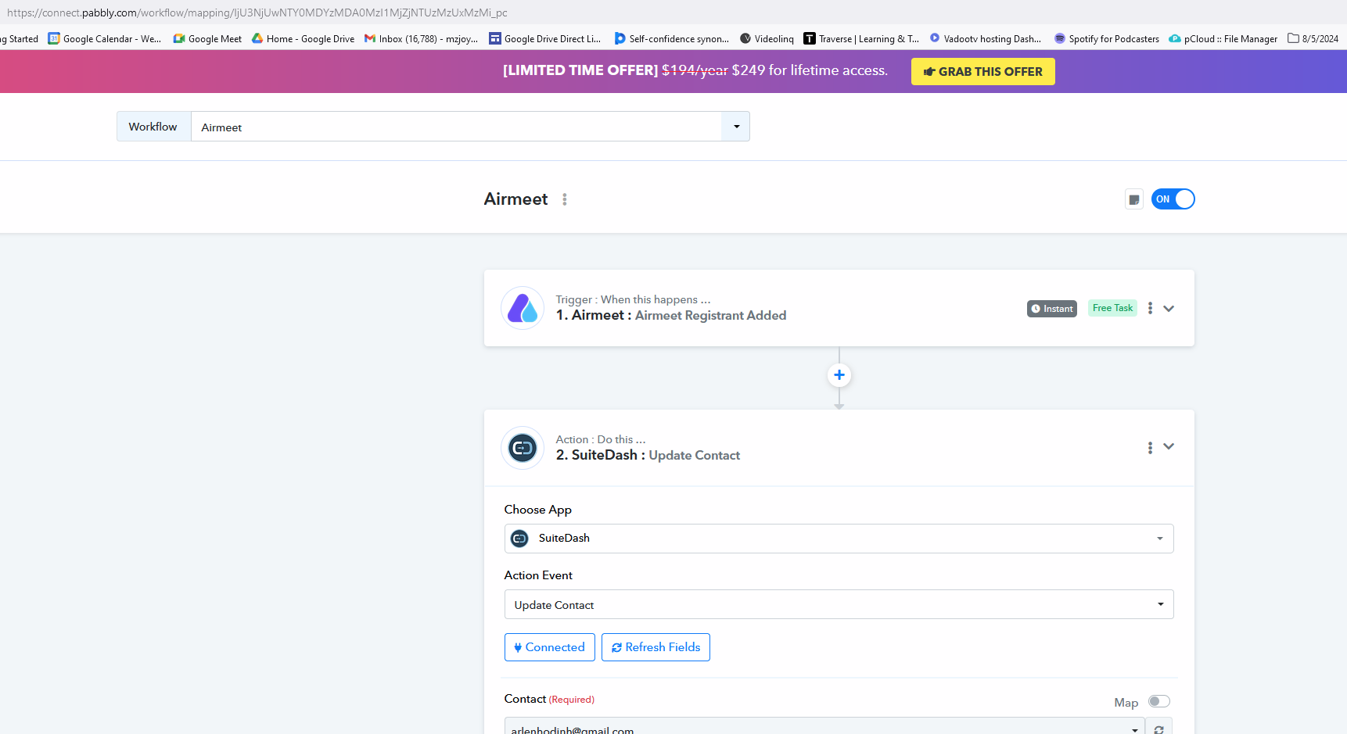1347x734 pixels.
Task: Open the Google Calendar bookmark
Action: coord(105,38)
